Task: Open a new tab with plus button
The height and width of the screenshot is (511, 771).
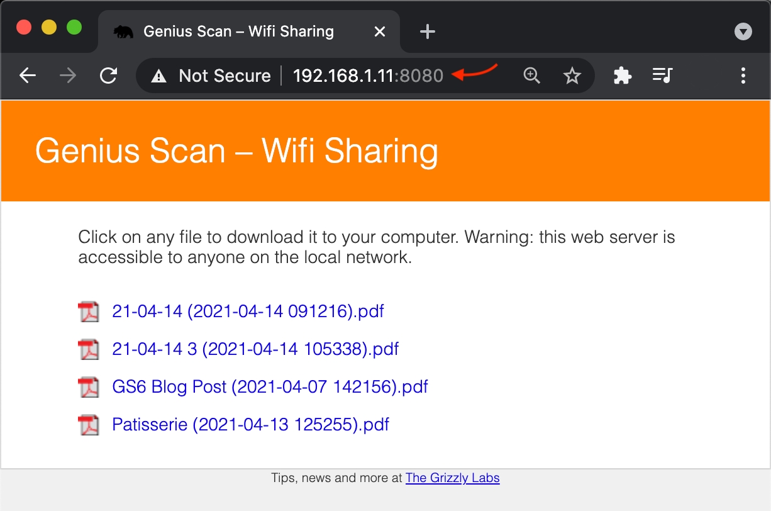Action: [428, 31]
